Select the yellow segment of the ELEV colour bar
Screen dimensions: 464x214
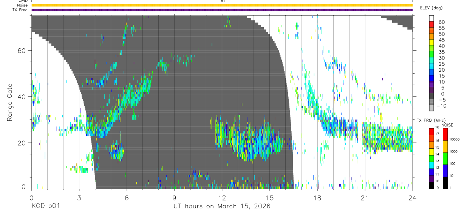click(x=432, y=43)
